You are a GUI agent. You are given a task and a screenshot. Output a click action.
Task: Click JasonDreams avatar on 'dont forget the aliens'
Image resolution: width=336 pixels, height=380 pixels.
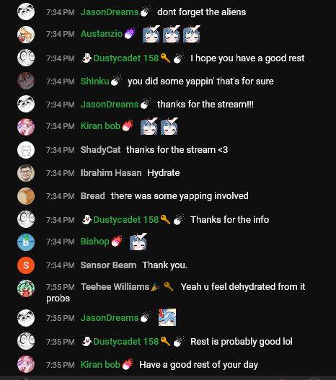click(26, 12)
